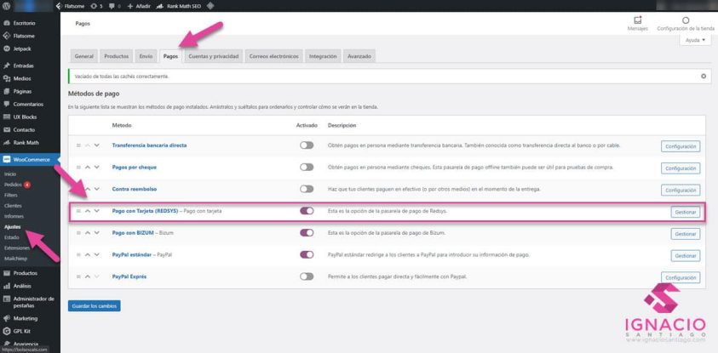718x353 pixels.
Task: Click Gestionar for Pago con Tarjeta (REDSYS)
Action: [686, 212]
